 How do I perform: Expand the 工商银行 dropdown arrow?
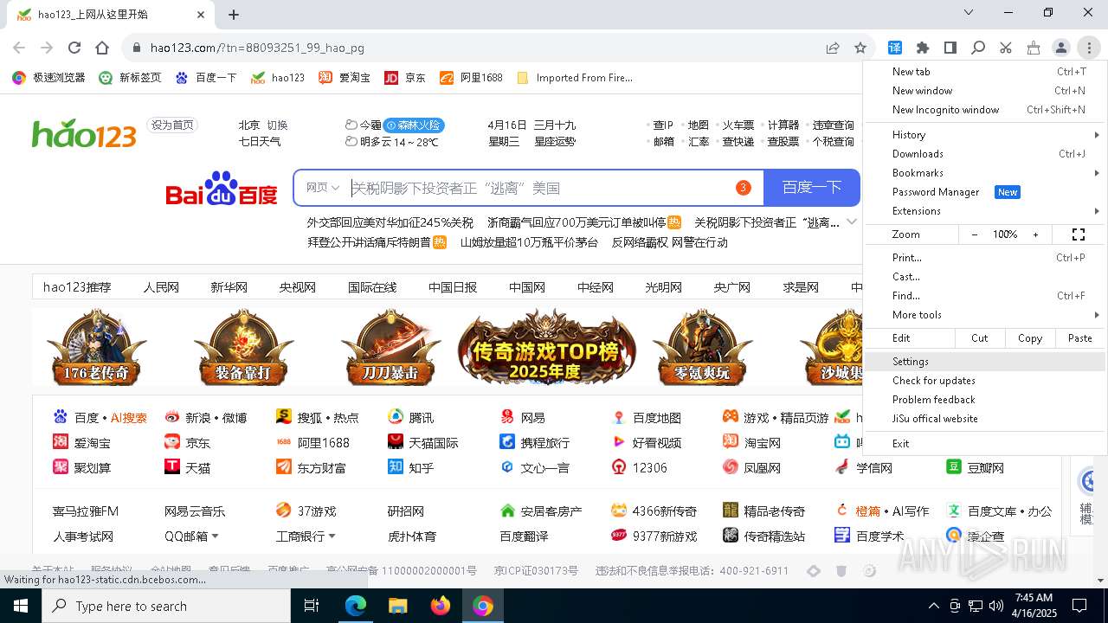point(331,536)
